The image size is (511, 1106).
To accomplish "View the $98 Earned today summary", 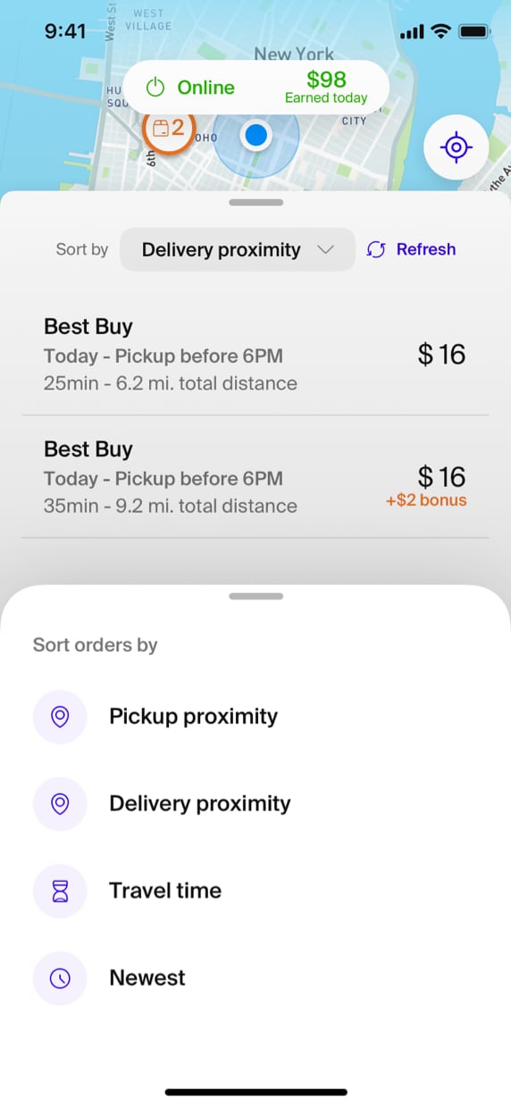I will [x=326, y=87].
